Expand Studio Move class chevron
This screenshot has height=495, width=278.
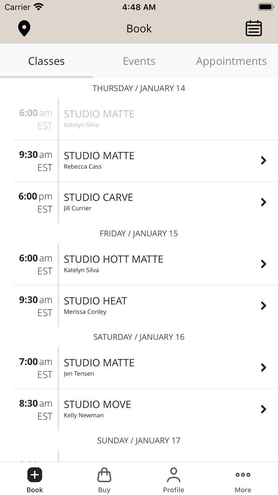click(263, 409)
